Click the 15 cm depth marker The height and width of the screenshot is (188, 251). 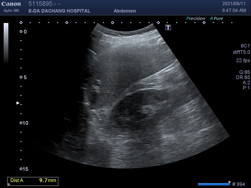(x=24, y=169)
